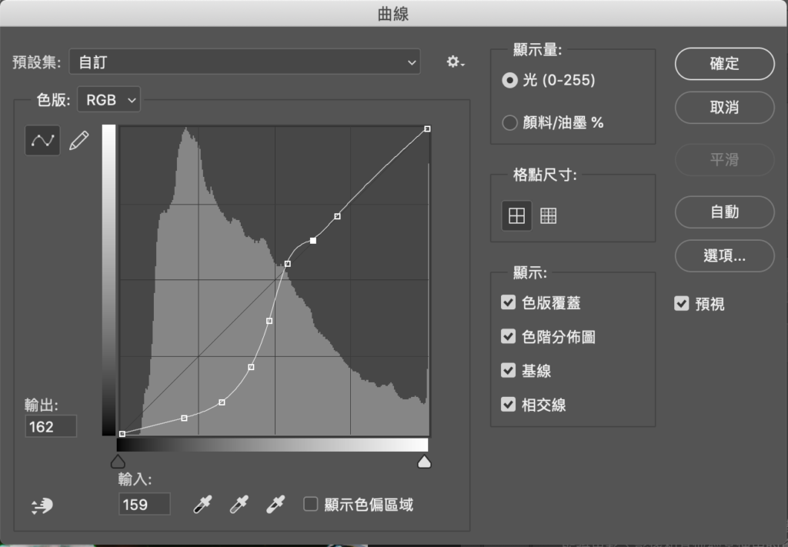Activate the on-image adjustment hand tool
788x547 pixels.
point(42,505)
